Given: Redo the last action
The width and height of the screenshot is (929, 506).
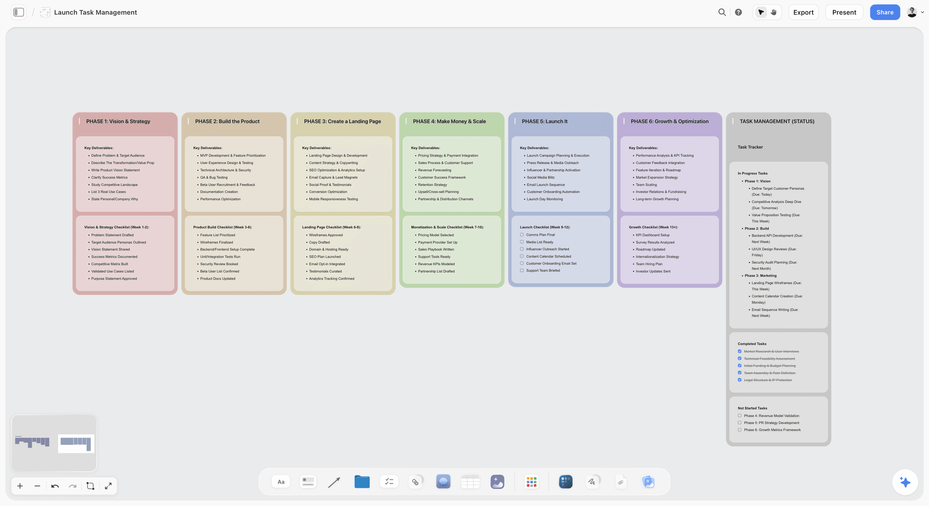Looking at the screenshot, I should [73, 486].
